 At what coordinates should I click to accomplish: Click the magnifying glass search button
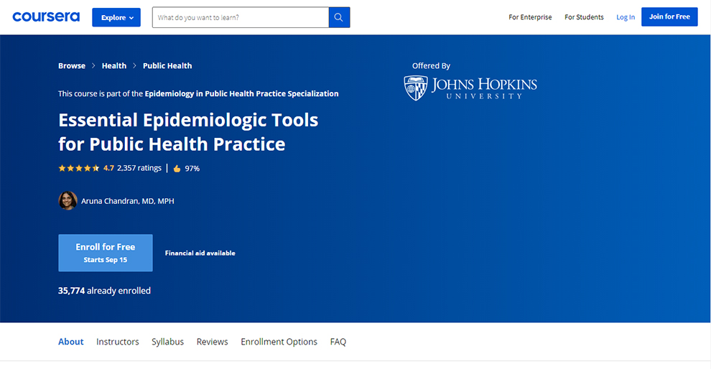click(339, 17)
